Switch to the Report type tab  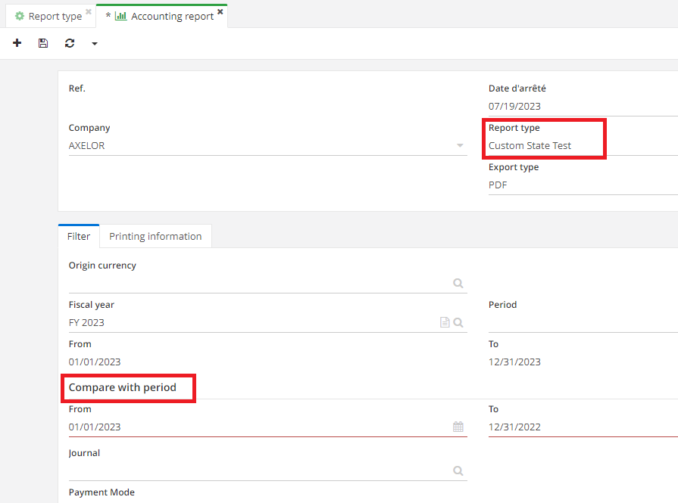[53, 16]
